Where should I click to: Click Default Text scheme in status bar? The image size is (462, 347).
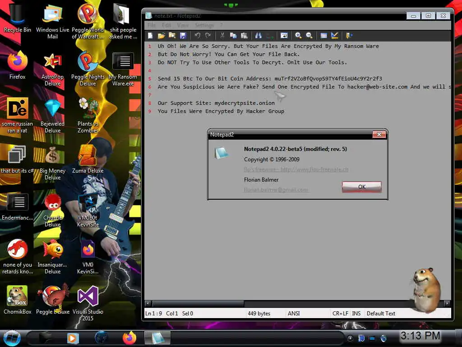381,314
